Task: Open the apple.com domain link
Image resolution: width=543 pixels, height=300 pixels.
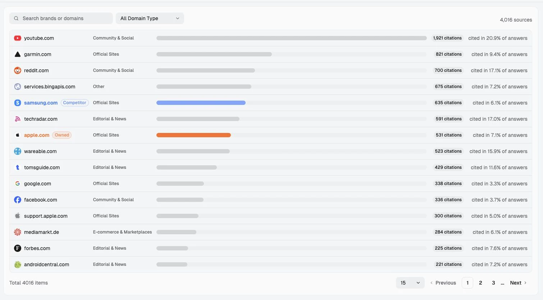Action: pyautogui.click(x=37, y=135)
